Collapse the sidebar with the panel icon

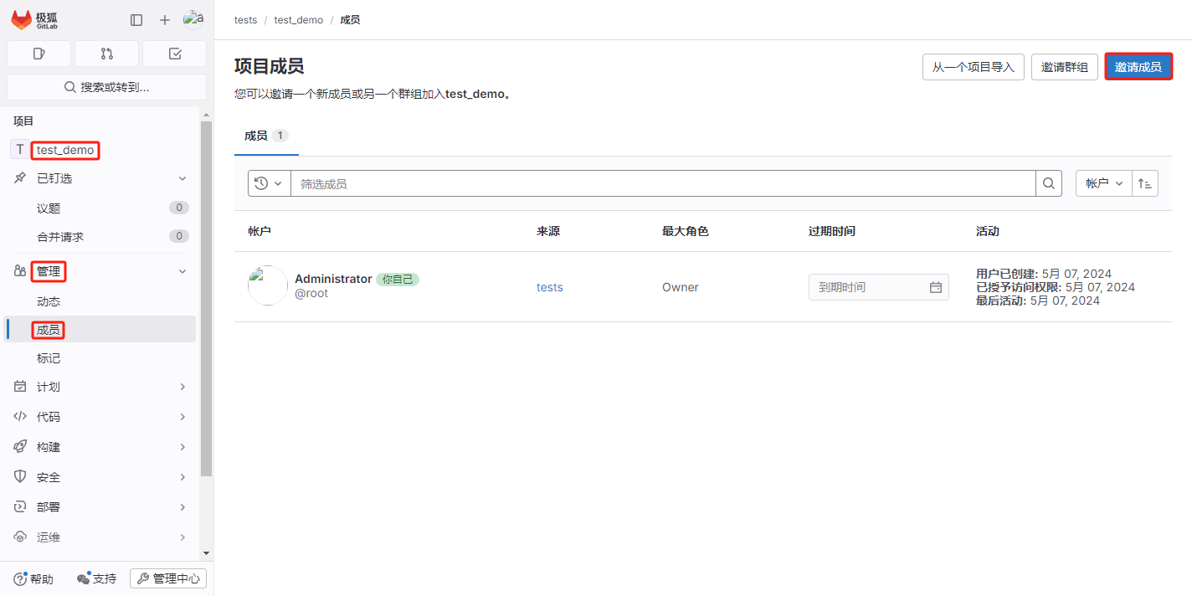coord(136,19)
